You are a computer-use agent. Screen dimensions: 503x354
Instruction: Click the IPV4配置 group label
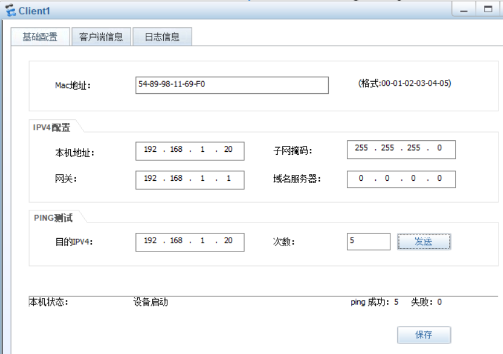tap(51, 127)
